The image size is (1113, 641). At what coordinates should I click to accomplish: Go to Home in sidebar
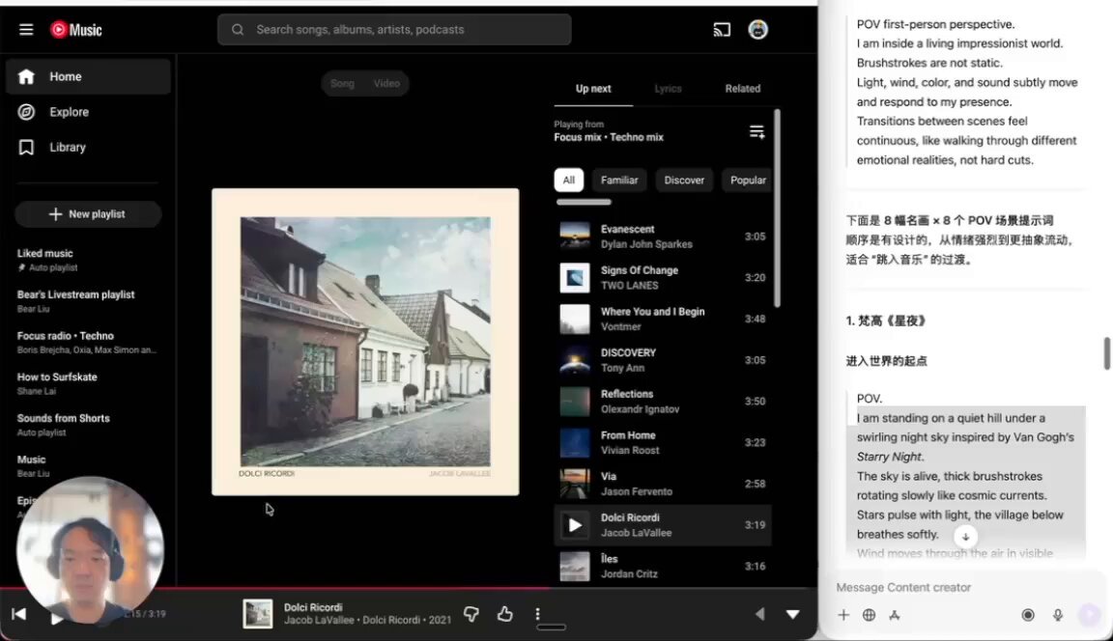pos(89,76)
